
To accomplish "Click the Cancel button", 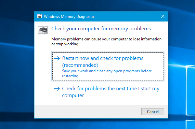I will (153, 111).
